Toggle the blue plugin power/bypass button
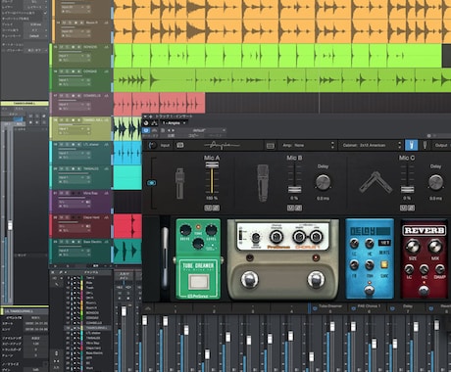451x372 pixels. tap(146, 130)
